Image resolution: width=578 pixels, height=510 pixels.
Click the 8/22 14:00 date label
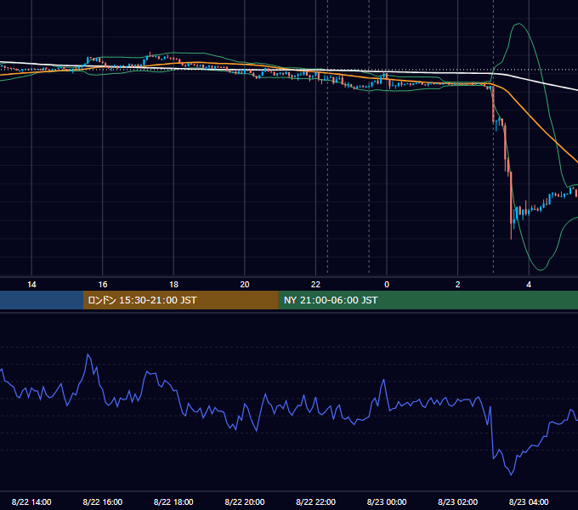[x=31, y=501]
